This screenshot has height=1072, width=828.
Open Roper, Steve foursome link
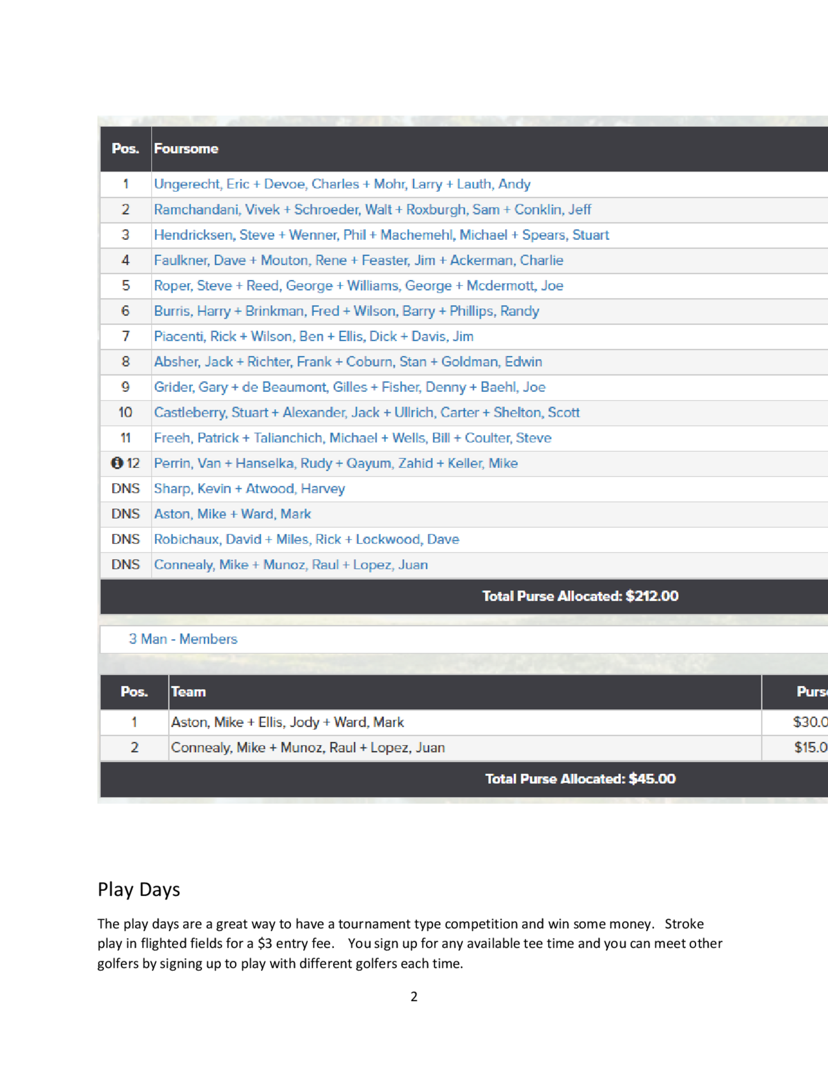pyautogui.click(x=358, y=286)
